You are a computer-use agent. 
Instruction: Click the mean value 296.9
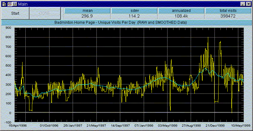87,16
